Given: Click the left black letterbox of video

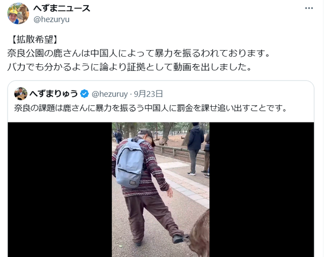Looking at the screenshot, I should [60, 190].
